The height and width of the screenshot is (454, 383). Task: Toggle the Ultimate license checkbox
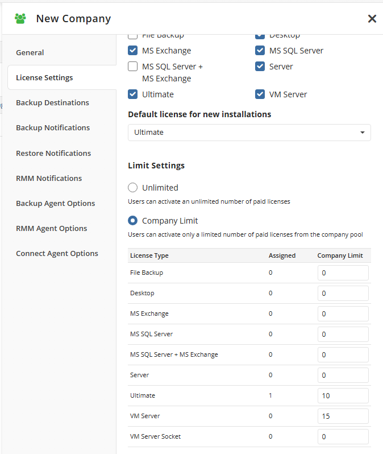pyautogui.click(x=133, y=94)
